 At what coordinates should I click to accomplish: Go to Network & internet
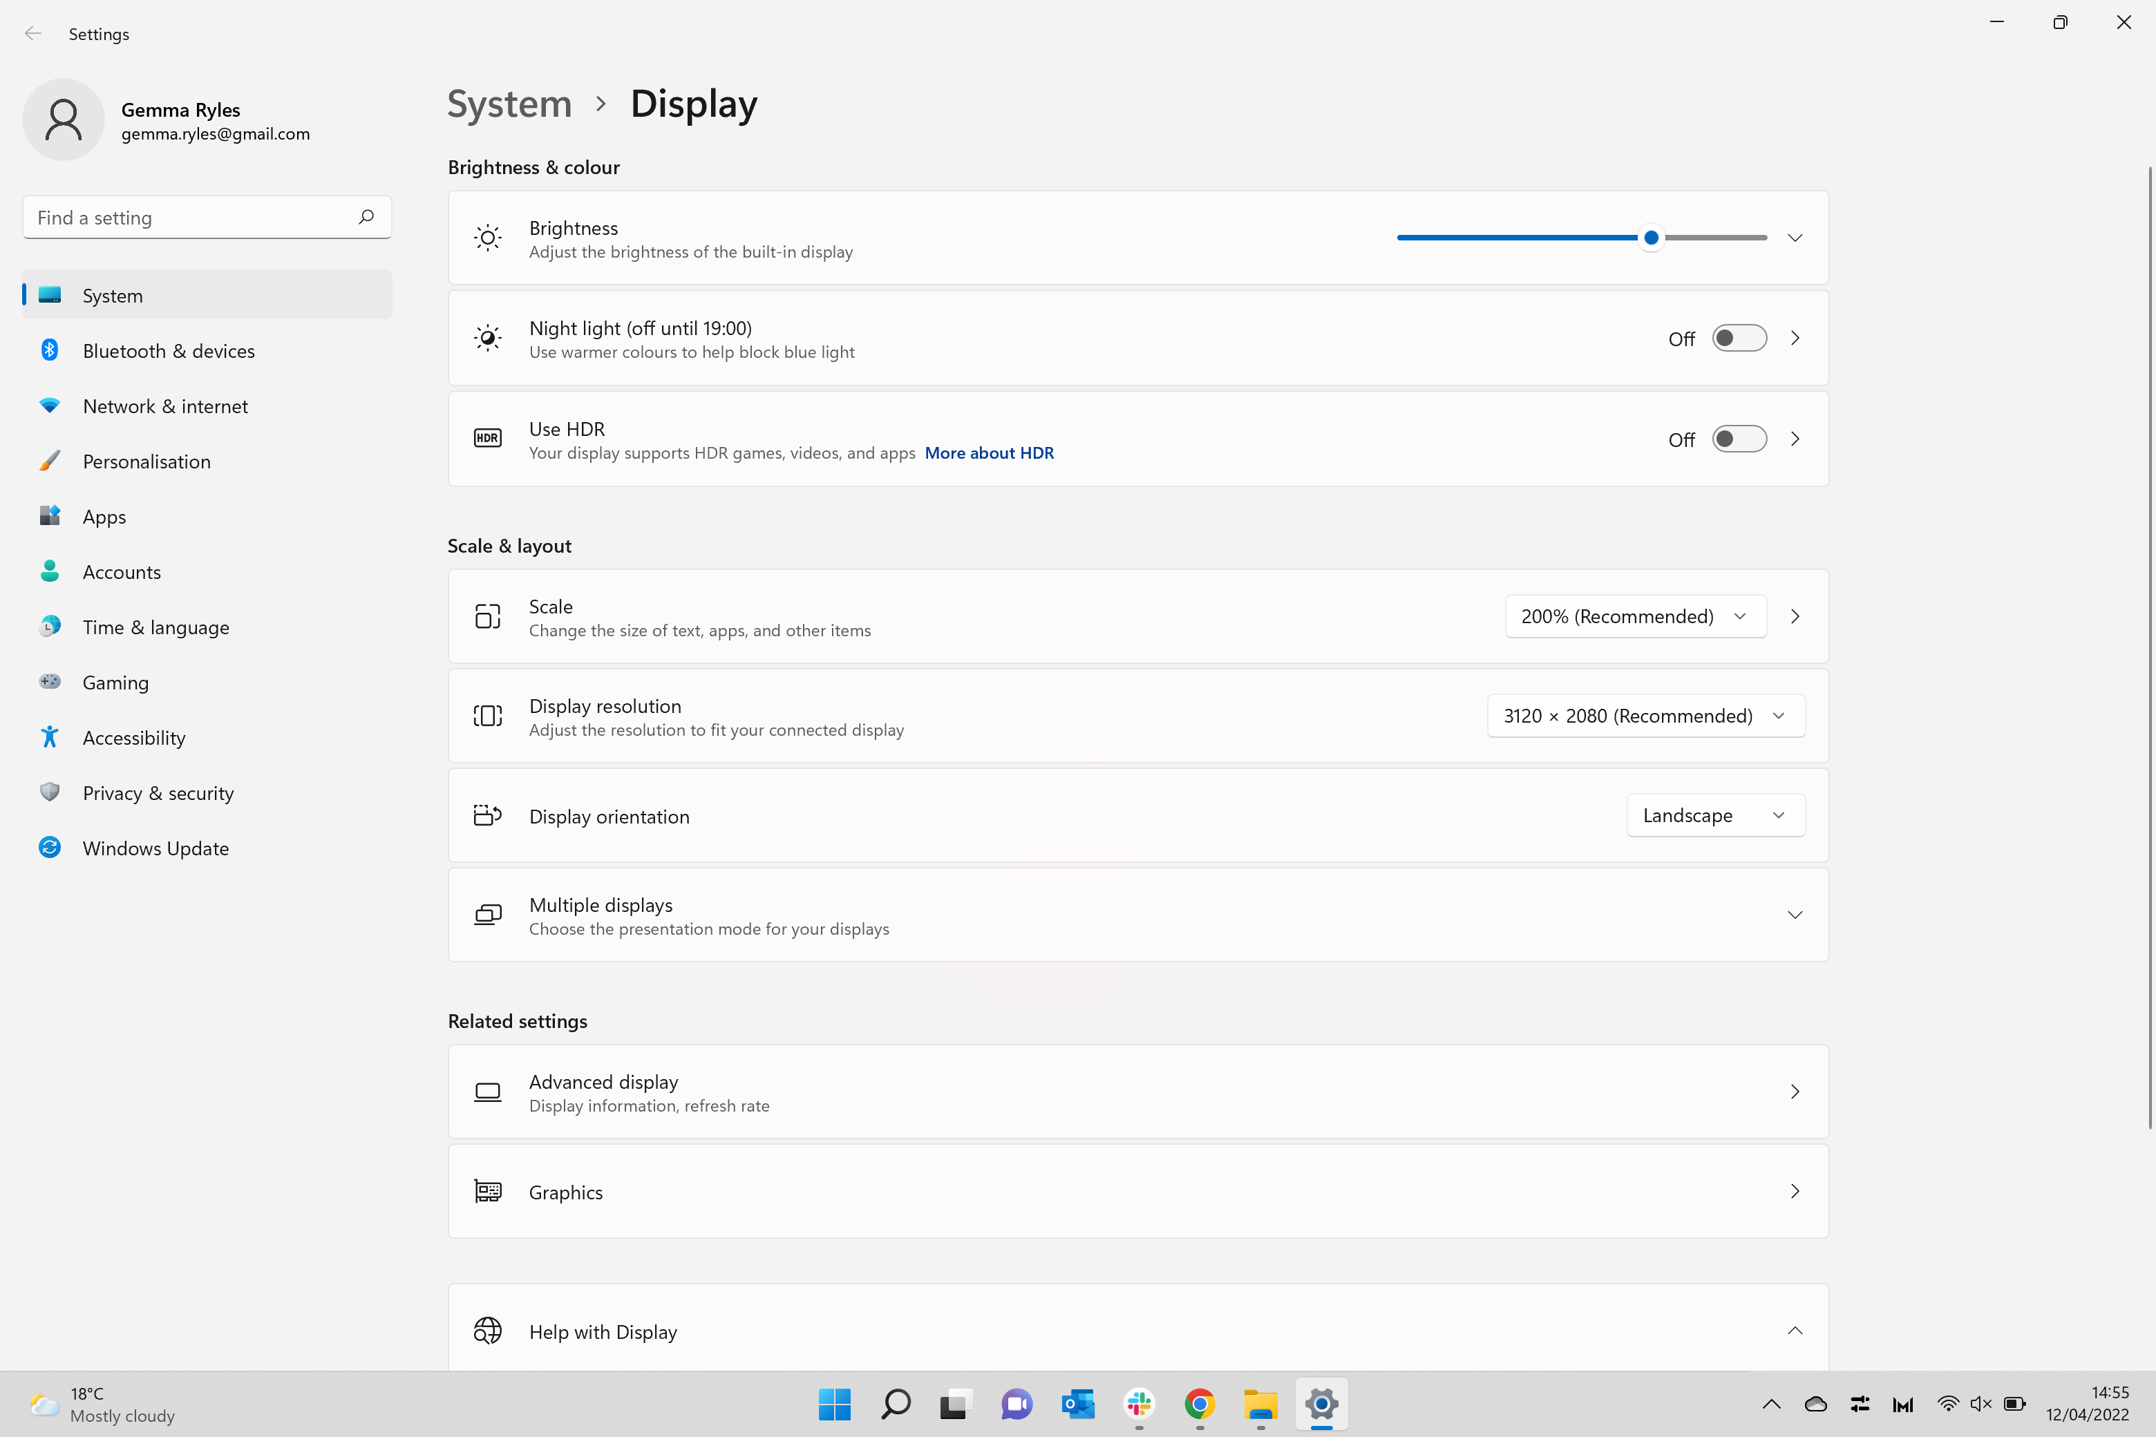point(207,406)
